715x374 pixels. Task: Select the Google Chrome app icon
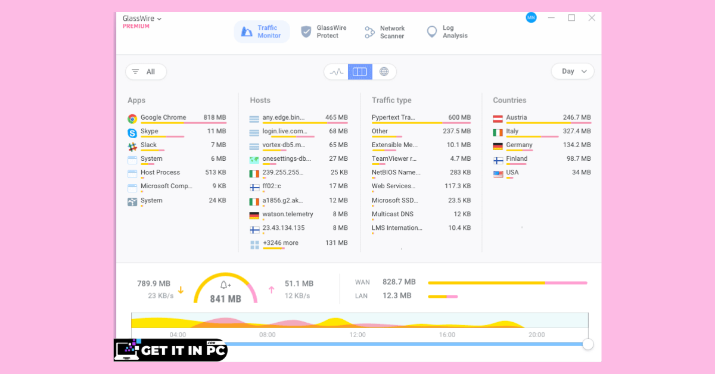point(132,119)
